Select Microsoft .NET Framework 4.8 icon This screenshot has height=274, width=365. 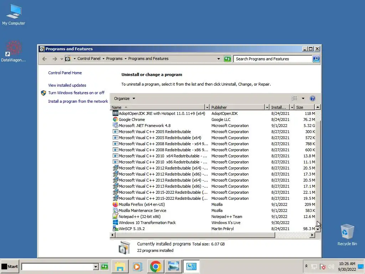tap(115, 125)
